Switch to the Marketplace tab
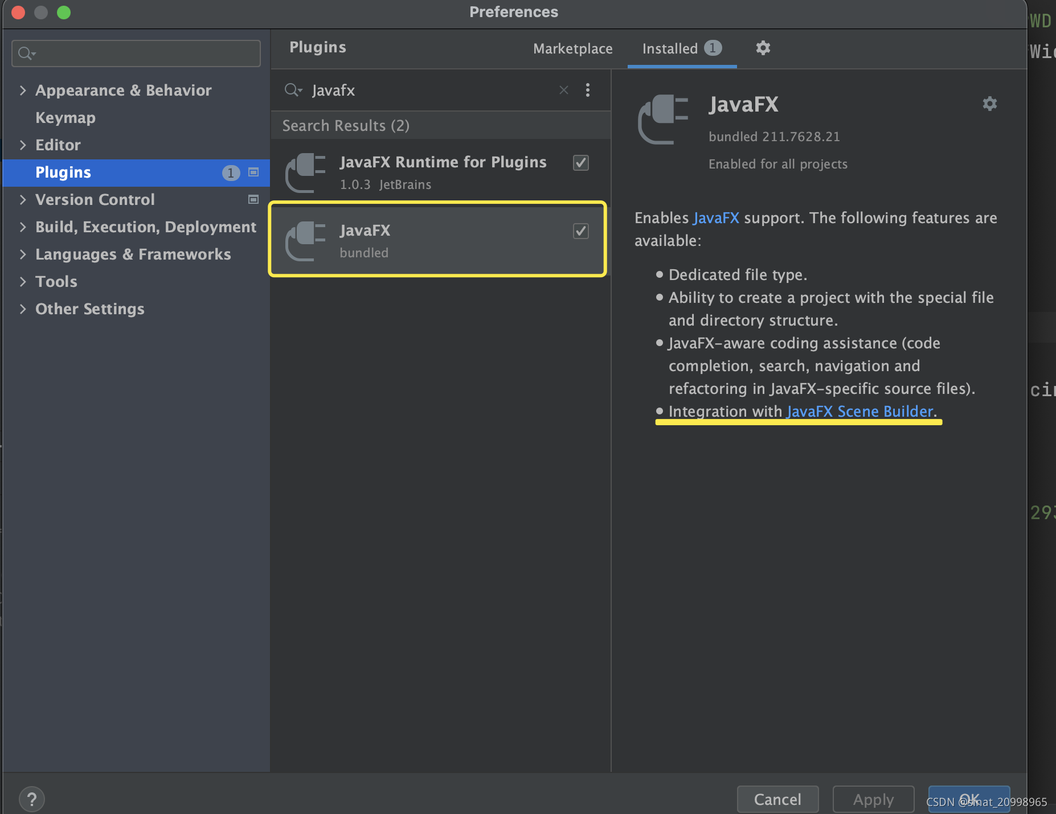This screenshot has height=814, width=1056. point(572,48)
